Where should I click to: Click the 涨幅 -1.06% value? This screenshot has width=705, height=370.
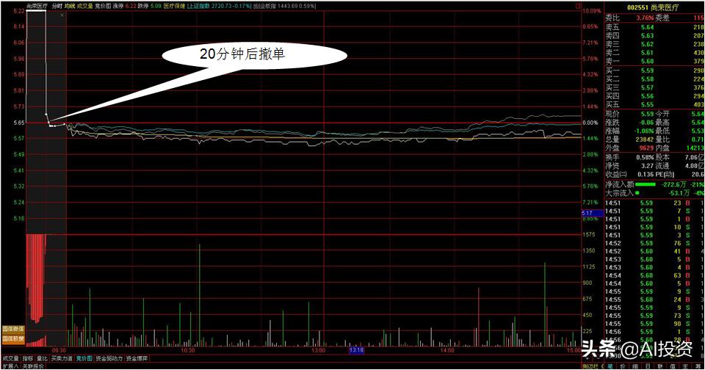click(644, 131)
